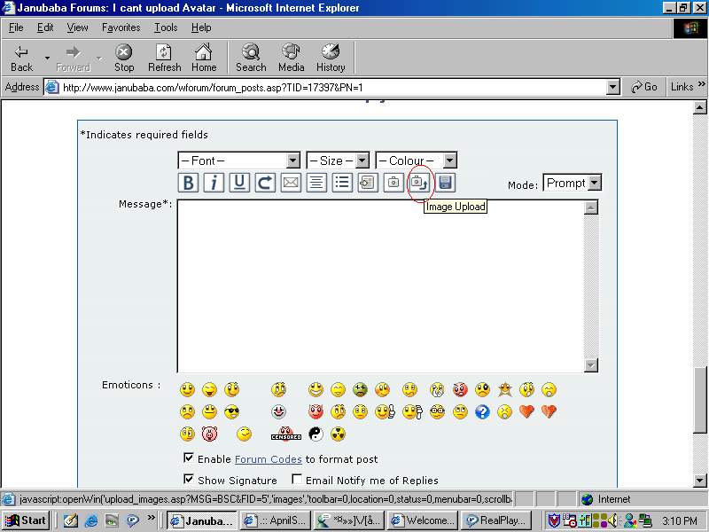Open the Colour dropdown

point(417,160)
